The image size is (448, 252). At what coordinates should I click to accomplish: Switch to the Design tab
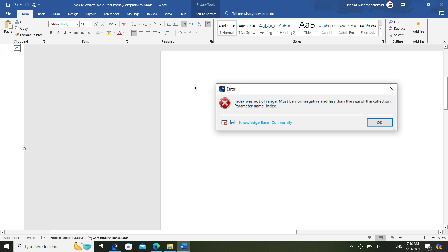73,14
